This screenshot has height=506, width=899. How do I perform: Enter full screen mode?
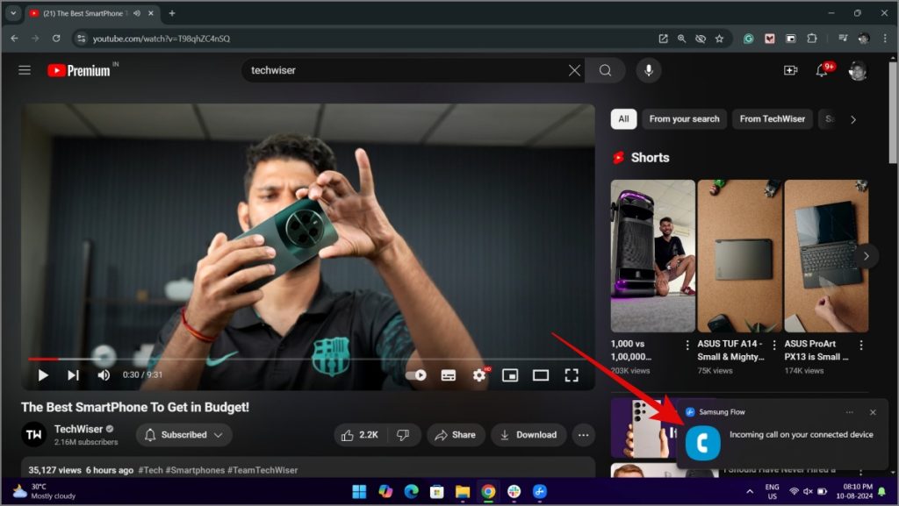pos(571,375)
